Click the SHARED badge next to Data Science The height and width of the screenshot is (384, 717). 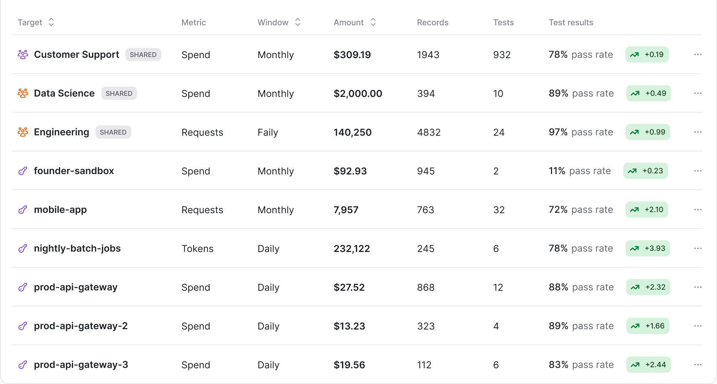coord(119,93)
